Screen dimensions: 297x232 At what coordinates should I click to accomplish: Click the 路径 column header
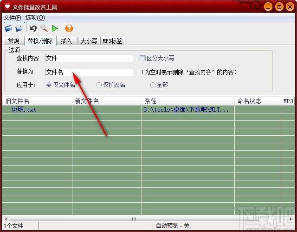[188, 101]
